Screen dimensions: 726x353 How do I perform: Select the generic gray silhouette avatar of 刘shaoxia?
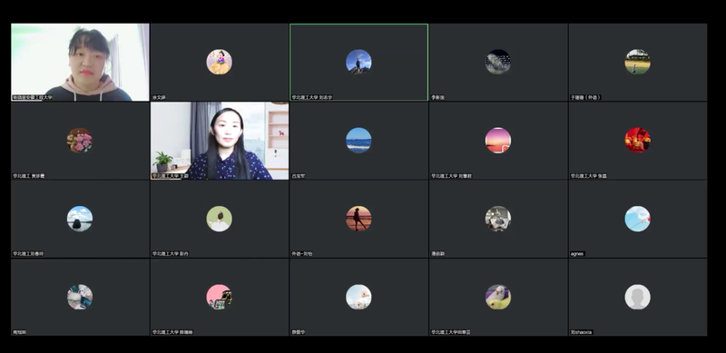point(637,297)
